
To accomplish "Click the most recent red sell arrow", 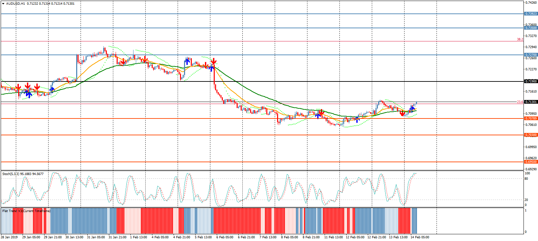I will point(402,114).
